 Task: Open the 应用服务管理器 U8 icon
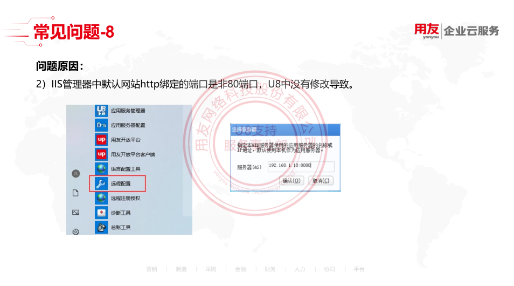(101, 111)
